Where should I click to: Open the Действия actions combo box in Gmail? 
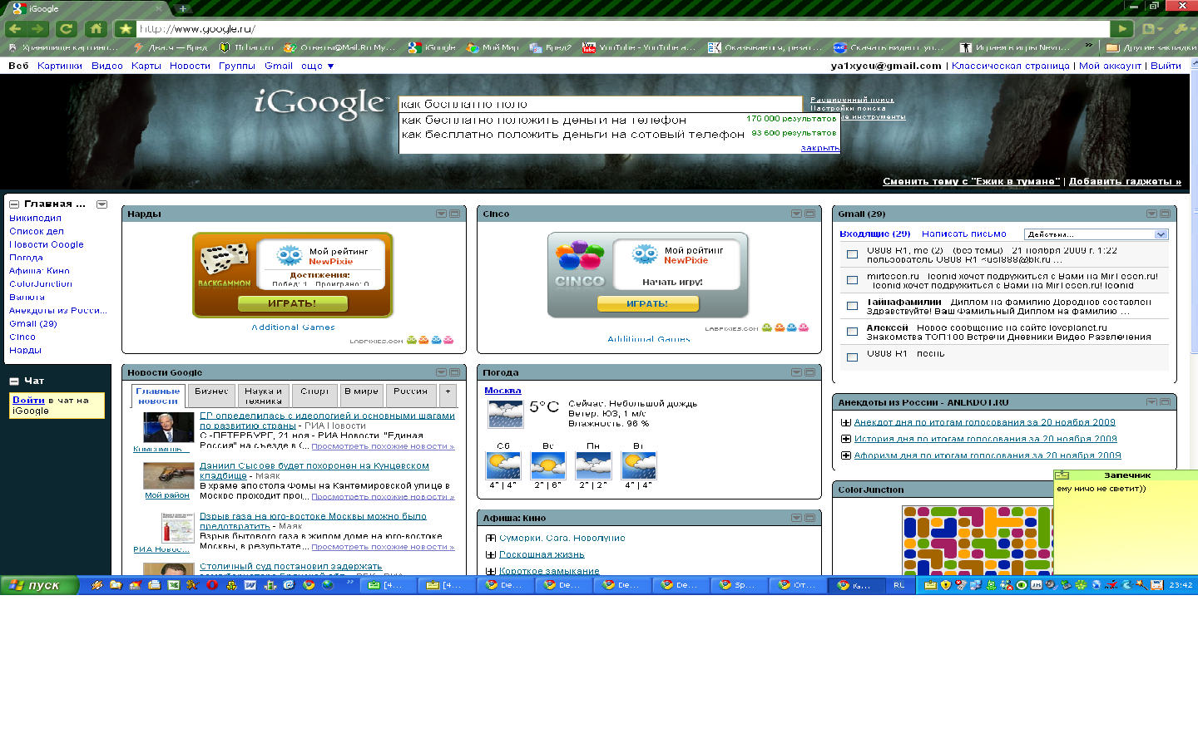click(x=1096, y=234)
